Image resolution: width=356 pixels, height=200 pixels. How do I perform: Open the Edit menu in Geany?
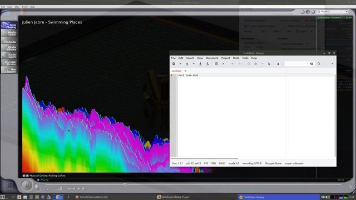point(181,58)
